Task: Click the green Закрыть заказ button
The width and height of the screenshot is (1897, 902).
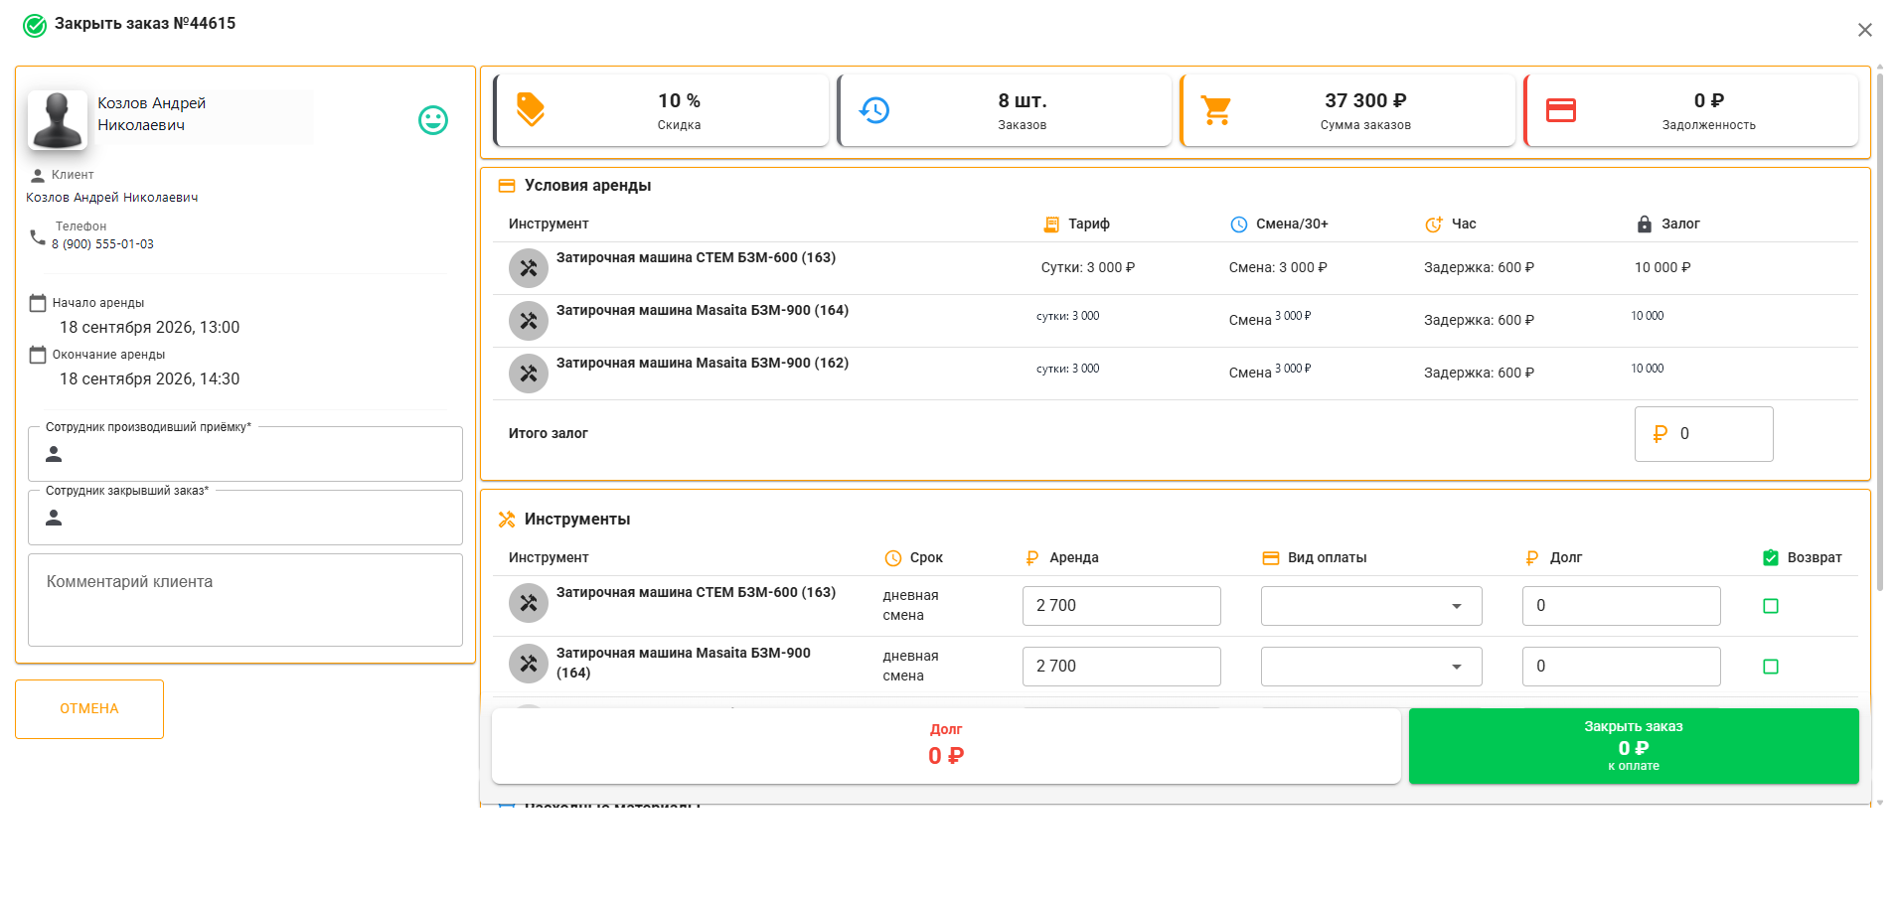Action: tap(1634, 746)
